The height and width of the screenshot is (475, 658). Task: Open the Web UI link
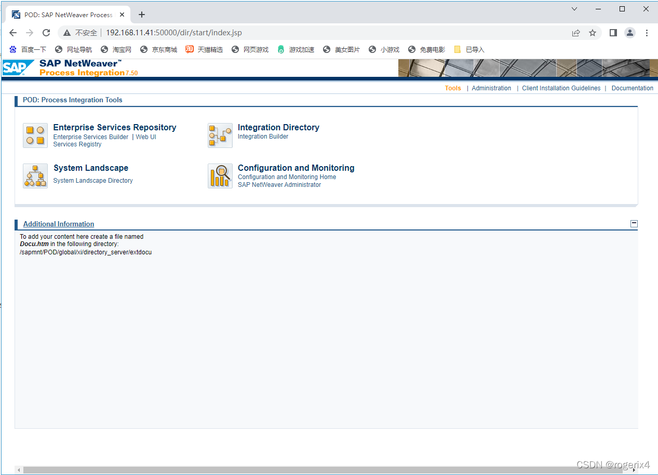click(146, 137)
